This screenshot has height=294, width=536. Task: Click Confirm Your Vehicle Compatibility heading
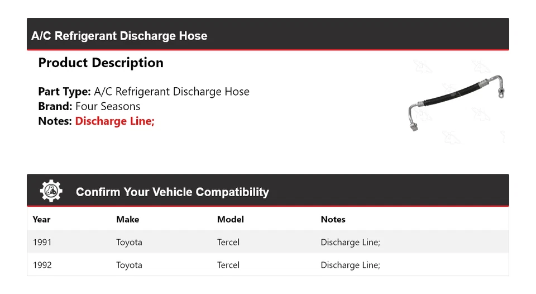coord(172,192)
